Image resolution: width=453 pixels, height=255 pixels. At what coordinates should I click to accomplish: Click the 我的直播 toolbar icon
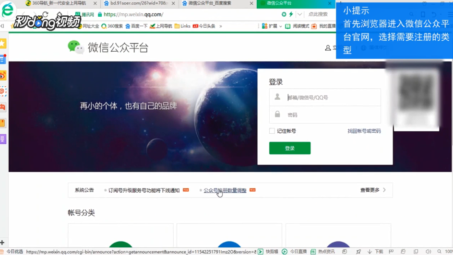tap(323, 26)
